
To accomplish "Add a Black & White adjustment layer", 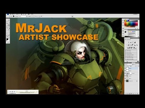I will (133, 45).
